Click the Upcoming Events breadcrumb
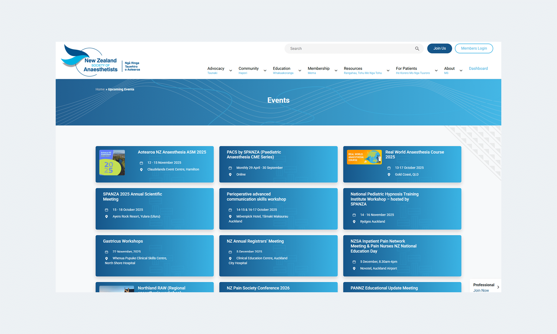The height and width of the screenshot is (334, 557). (121, 89)
